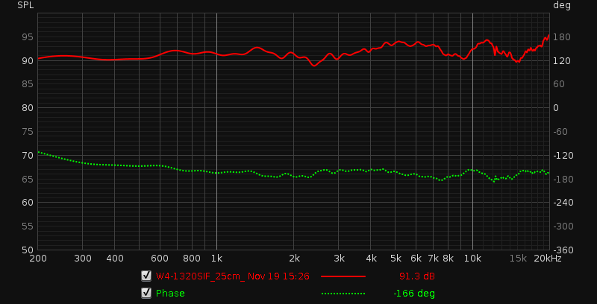Uncheck the W4-1320SIF_25cm trace checkbox
This screenshot has height=304, width=597.
tap(146, 276)
